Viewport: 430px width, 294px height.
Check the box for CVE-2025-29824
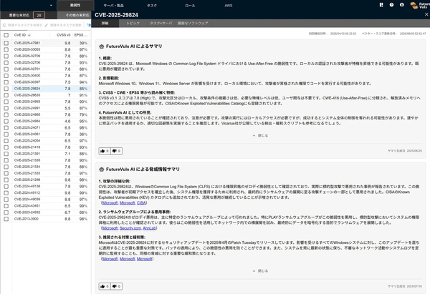(6, 89)
